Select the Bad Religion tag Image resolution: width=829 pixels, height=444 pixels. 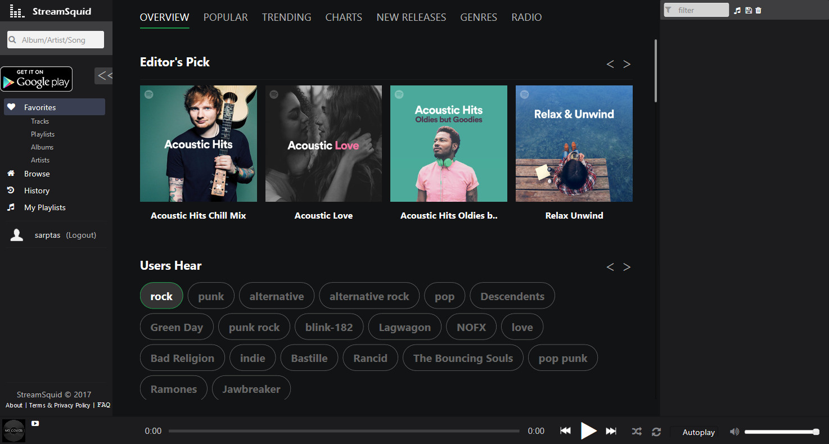182,357
